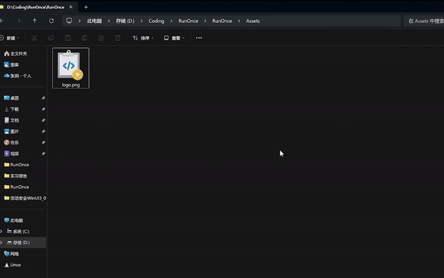The image size is (444, 278).
Task: Expand the chevron right of 此电脑 breadcrumb
Action: [x=109, y=21]
